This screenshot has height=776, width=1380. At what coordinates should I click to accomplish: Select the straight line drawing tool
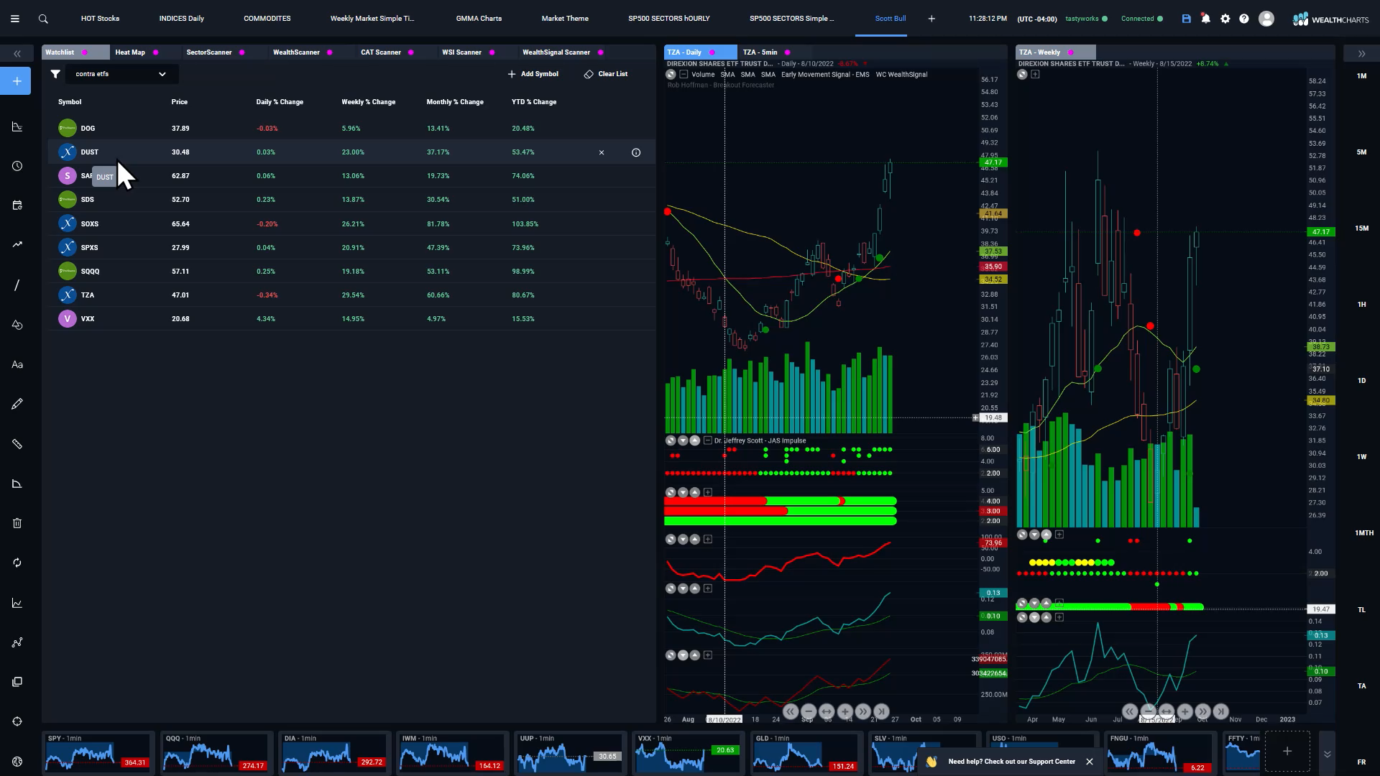[17, 285]
